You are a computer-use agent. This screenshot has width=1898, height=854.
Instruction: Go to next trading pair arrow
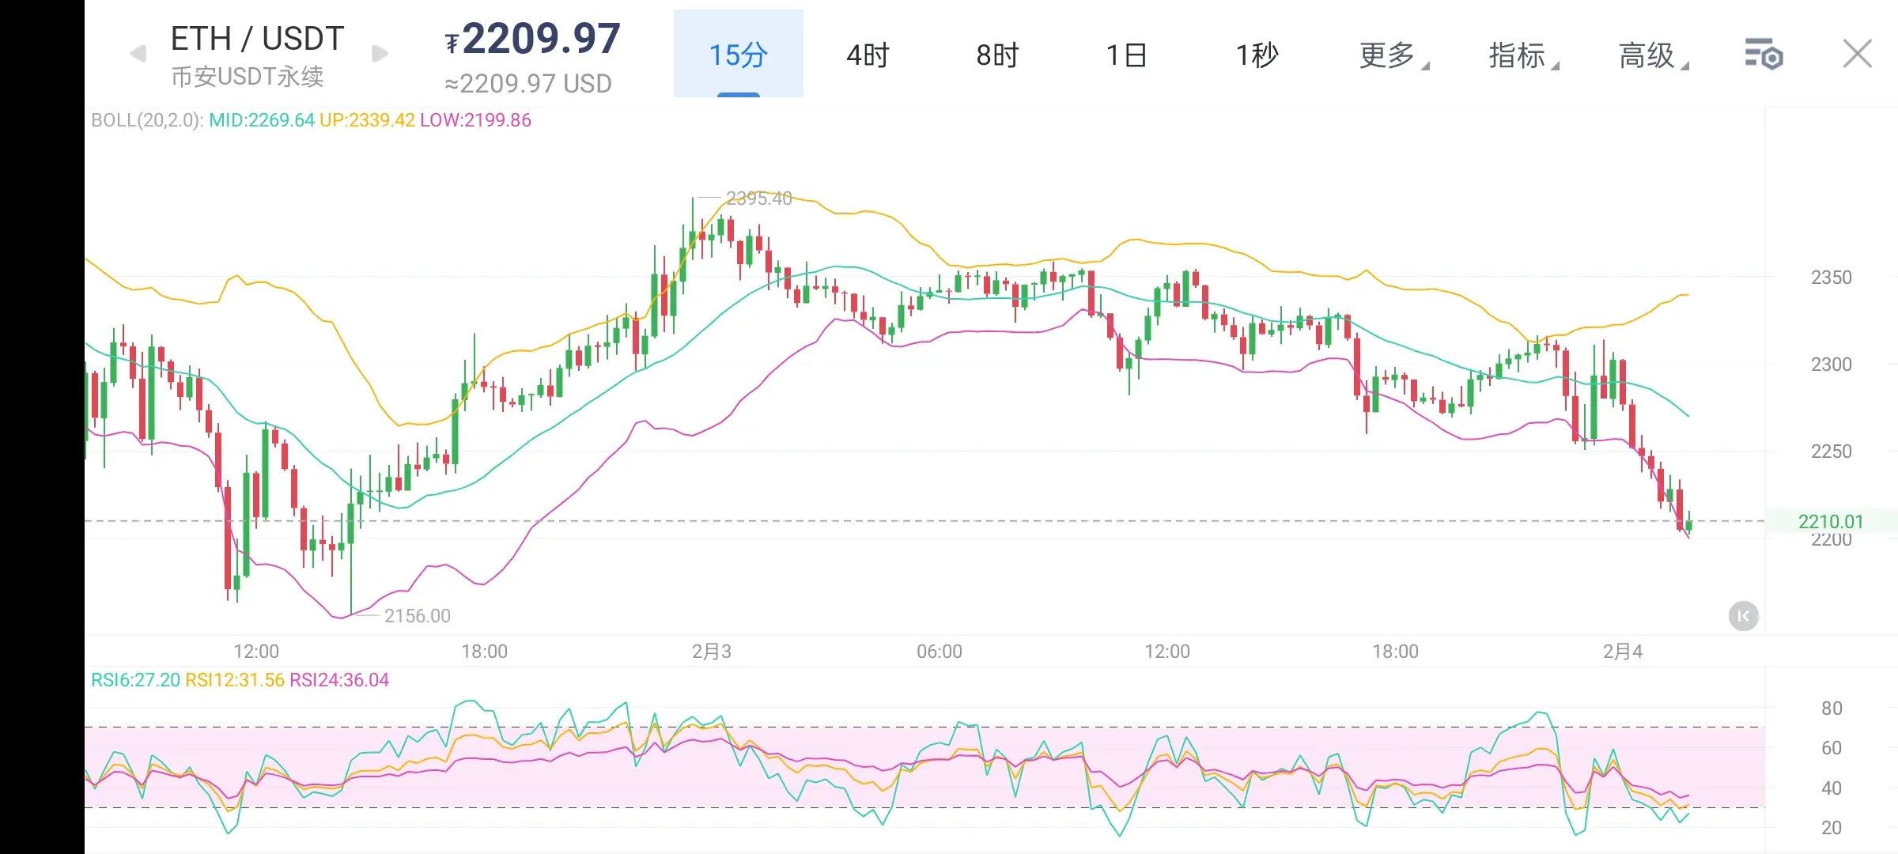click(380, 54)
